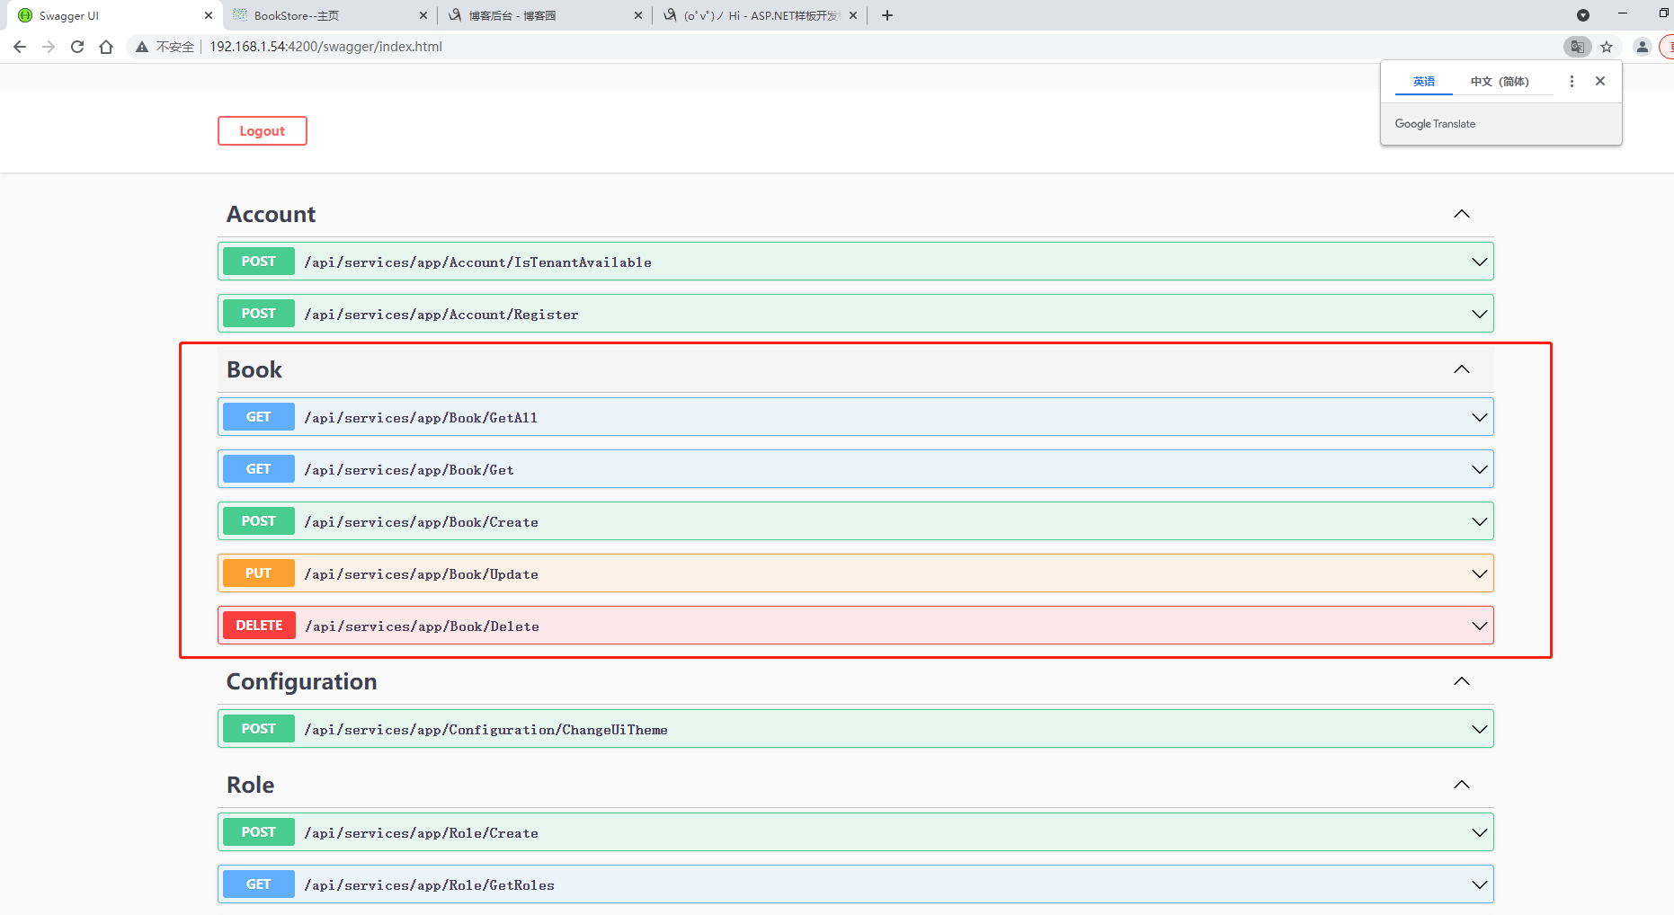Open the /api/services/app/Account/Register path

(x=441, y=315)
